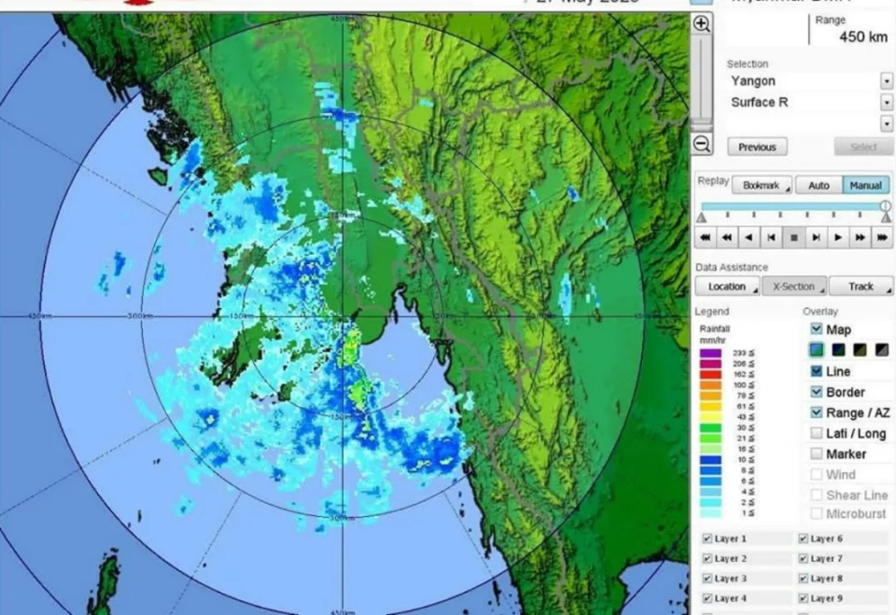Uncheck Layer 7 checkbox

pos(804,558)
